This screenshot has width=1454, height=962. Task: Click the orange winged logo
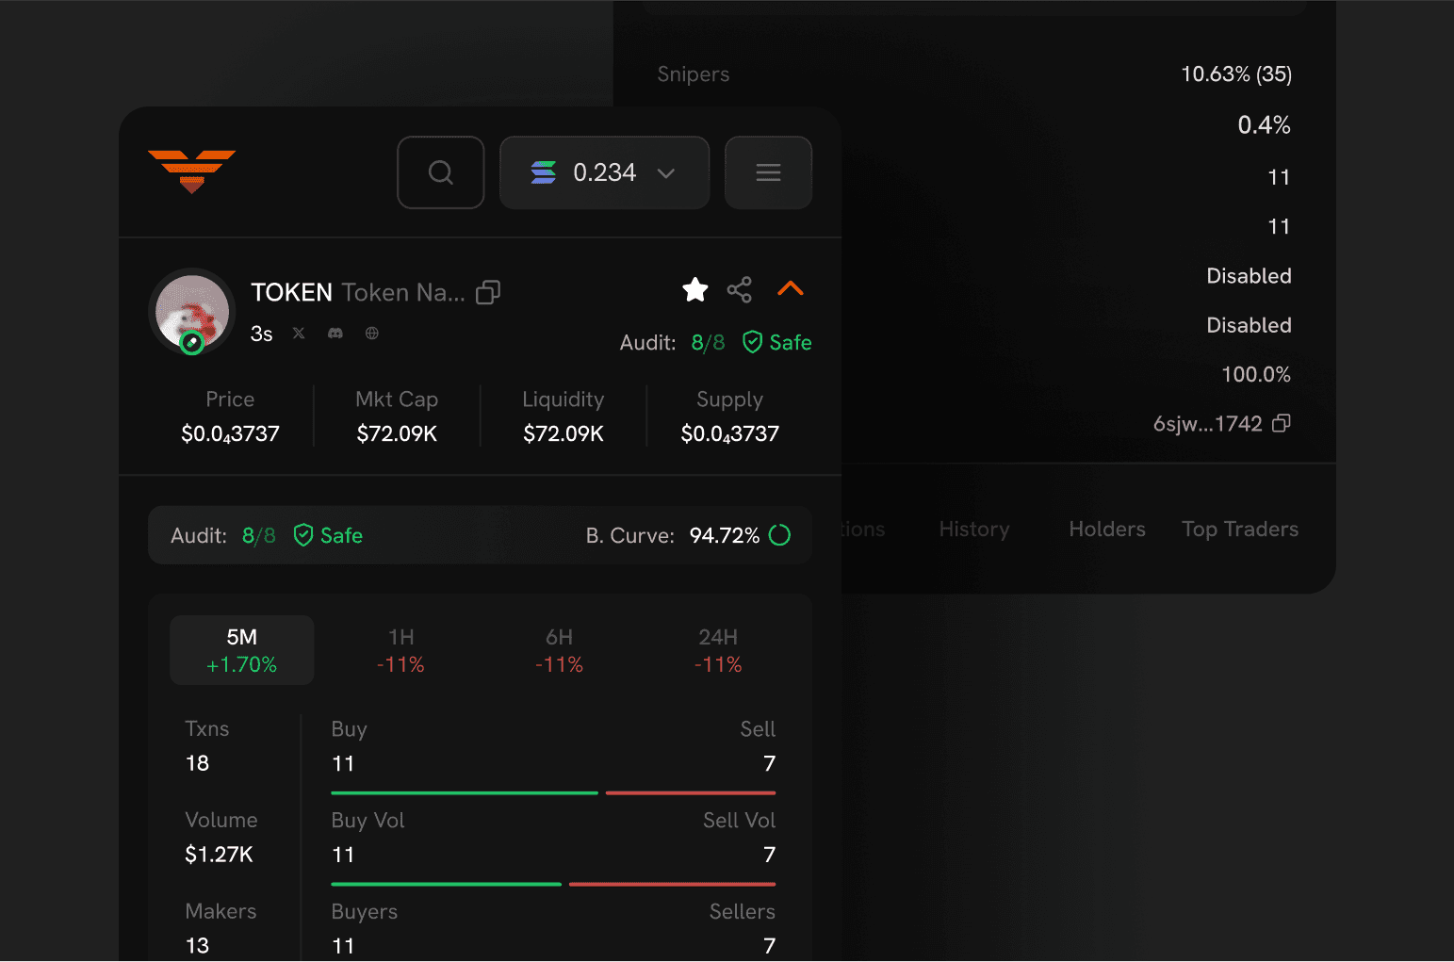pyautogui.click(x=191, y=171)
